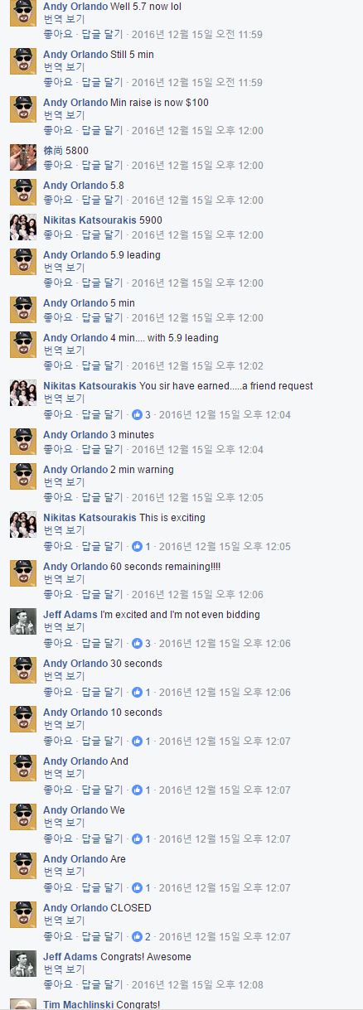363x1010 pixels.
Task: Click the 좋아요 link under '5.9 leading' comment
Action: click(x=58, y=283)
